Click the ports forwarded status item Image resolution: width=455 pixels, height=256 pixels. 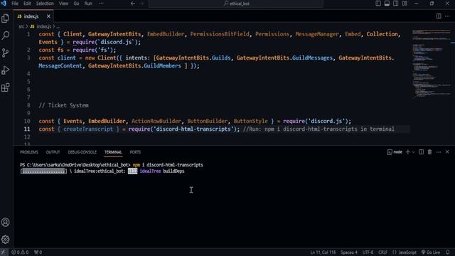click(38, 252)
